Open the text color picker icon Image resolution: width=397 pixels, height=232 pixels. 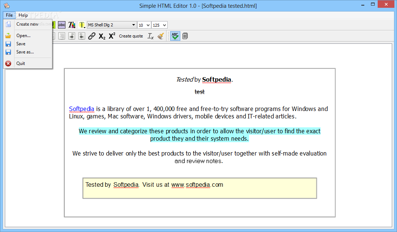tap(72, 25)
